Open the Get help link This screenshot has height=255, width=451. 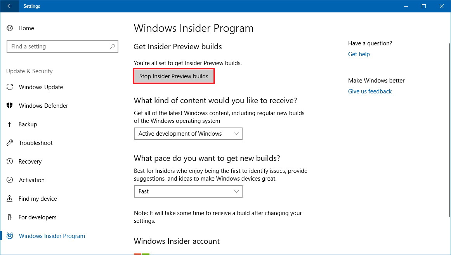pyautogui.click(x=359, y=54)
